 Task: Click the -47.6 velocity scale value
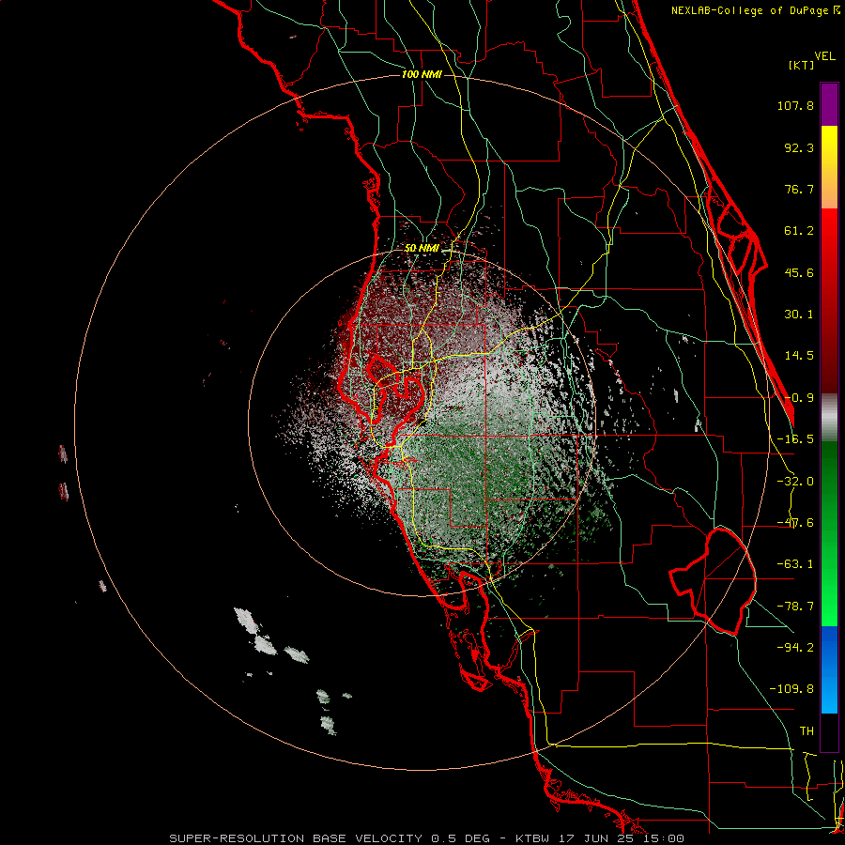(x=795, y=523)
